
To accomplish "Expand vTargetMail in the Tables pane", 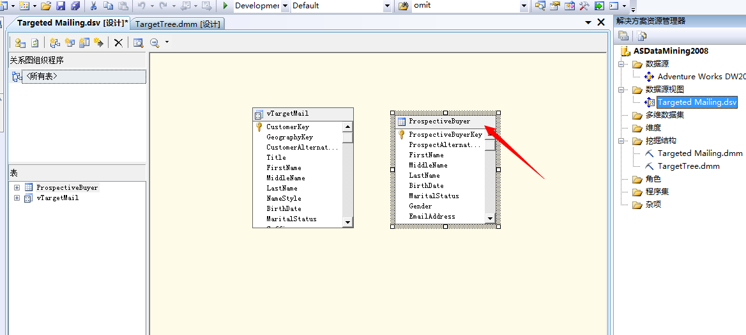I will point(17,198).
